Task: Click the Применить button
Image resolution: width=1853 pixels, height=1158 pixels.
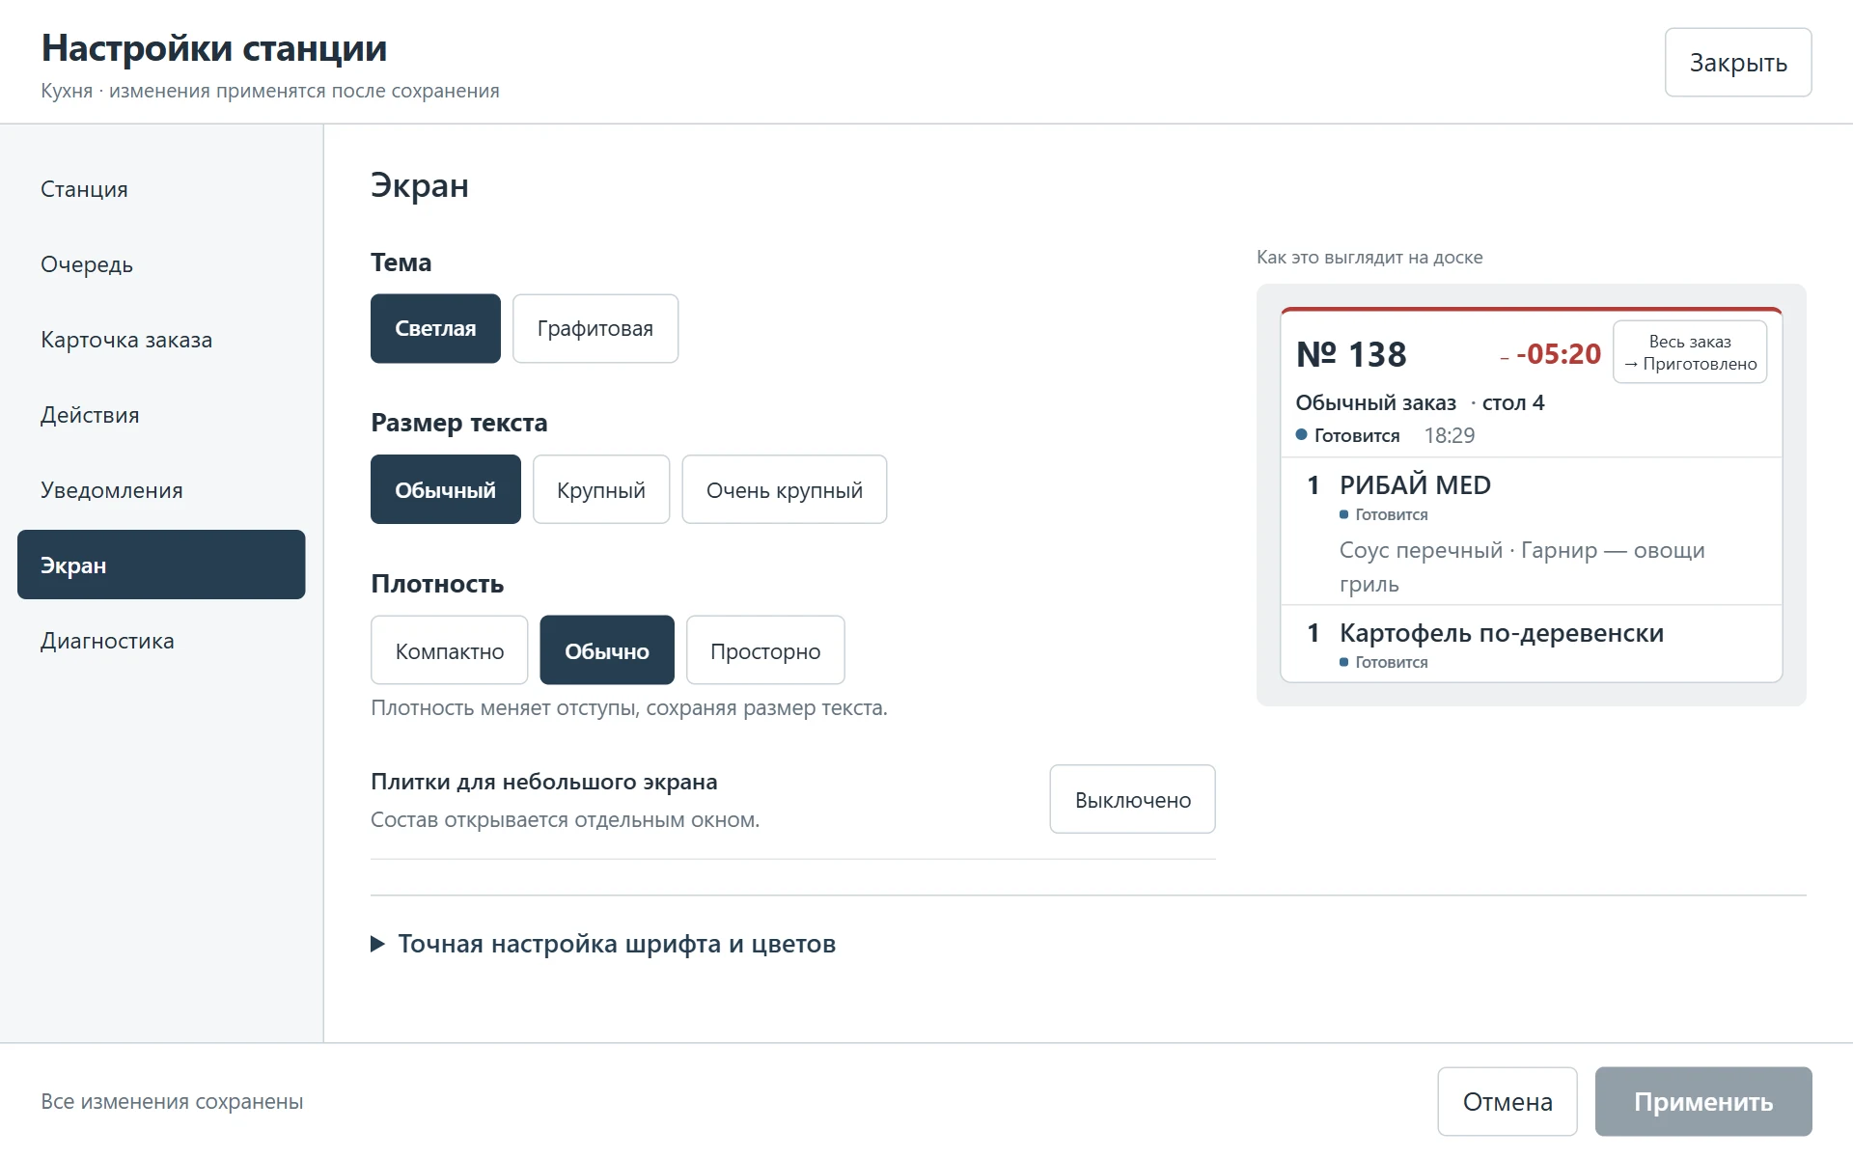Action: click(1703, 1101)
